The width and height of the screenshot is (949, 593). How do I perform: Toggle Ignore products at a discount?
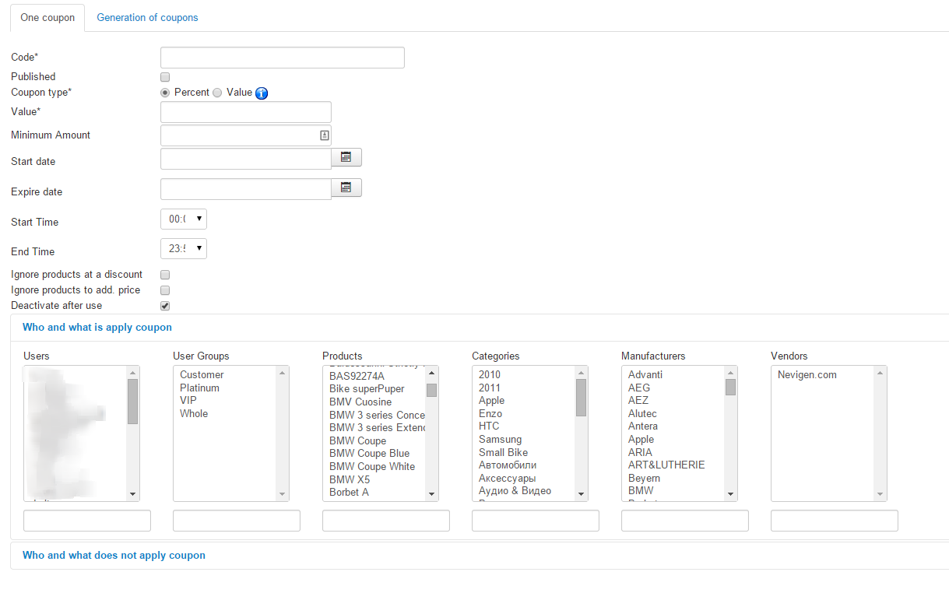(x=165, y=275)
